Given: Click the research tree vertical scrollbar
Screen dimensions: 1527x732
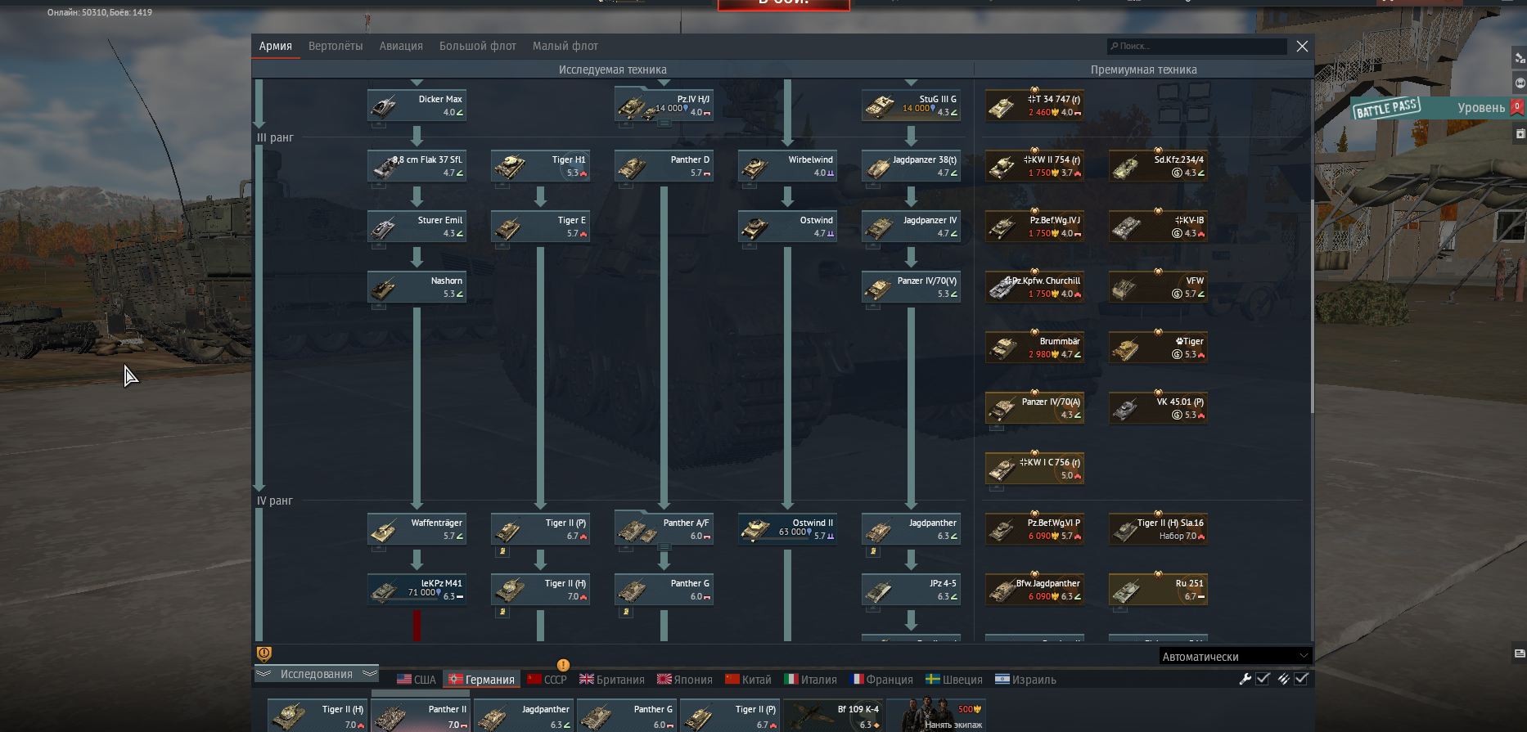Looking at the screenshot, I should point(1312,306).
